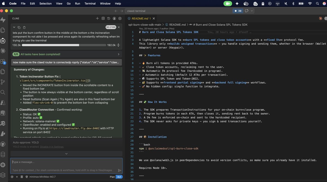Expand the auto-approve chevron bar
Screen dimensions: 327x182
66,154
